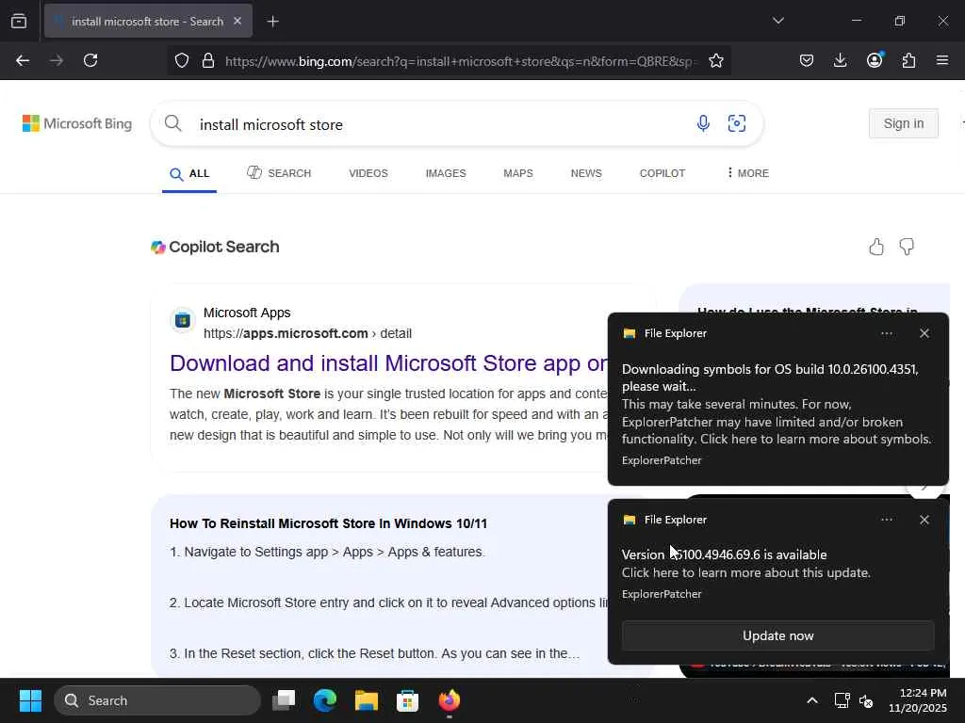Switch to the VIDEOS tab
The height and width of the screenshot is (723, 965).
[368, 173]
